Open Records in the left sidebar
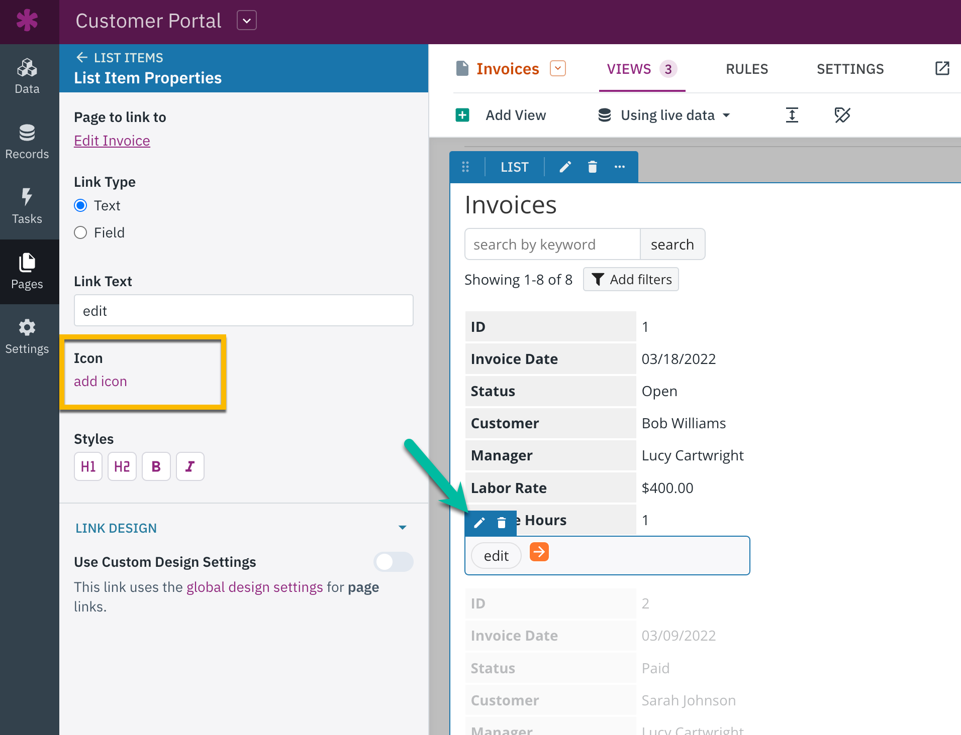 [27, 142]
